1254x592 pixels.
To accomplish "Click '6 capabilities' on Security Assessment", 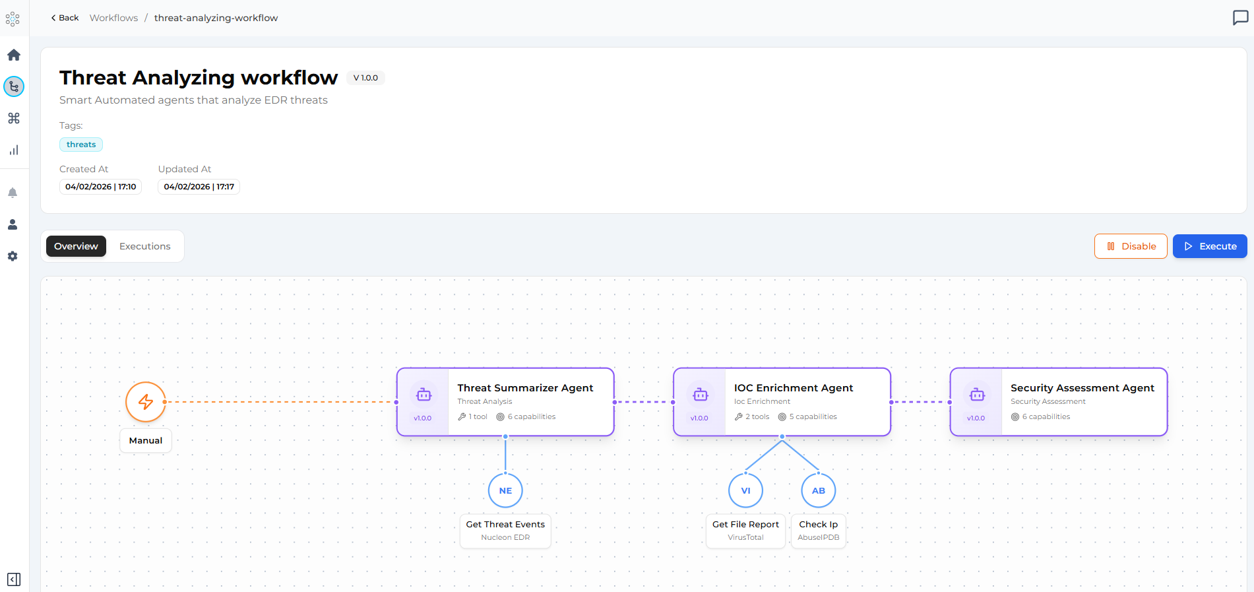I will tap(1041, 416).
